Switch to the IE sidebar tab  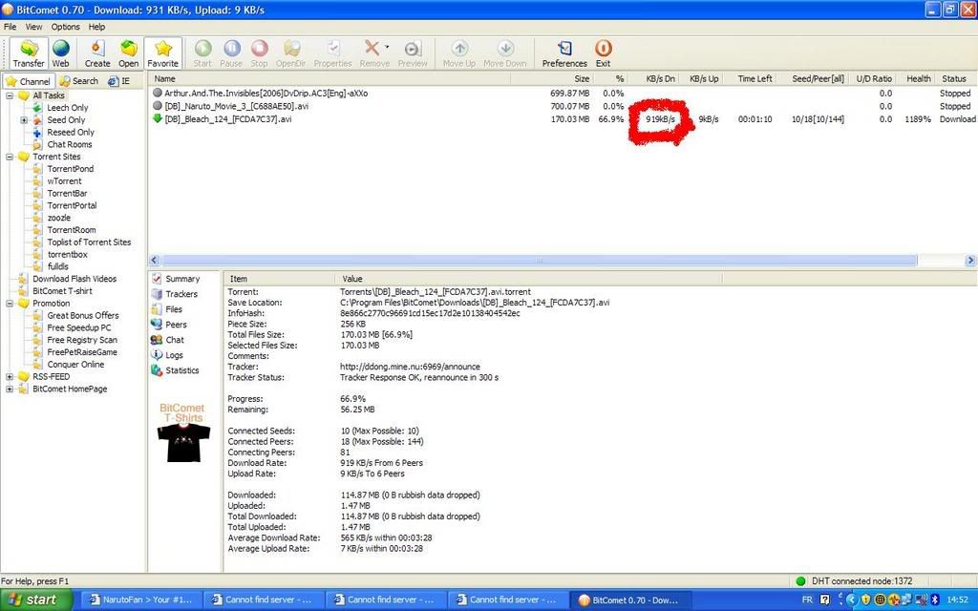point(119,81)
